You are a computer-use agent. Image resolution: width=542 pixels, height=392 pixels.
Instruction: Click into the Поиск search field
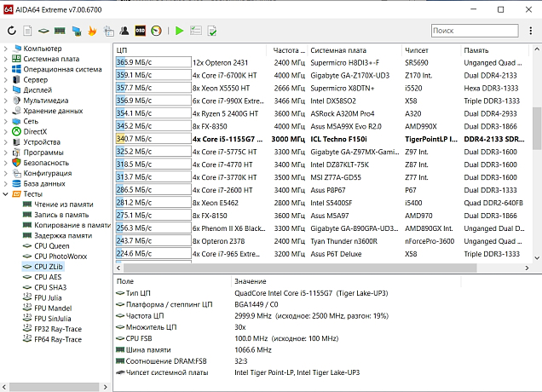tap(476, 31)
